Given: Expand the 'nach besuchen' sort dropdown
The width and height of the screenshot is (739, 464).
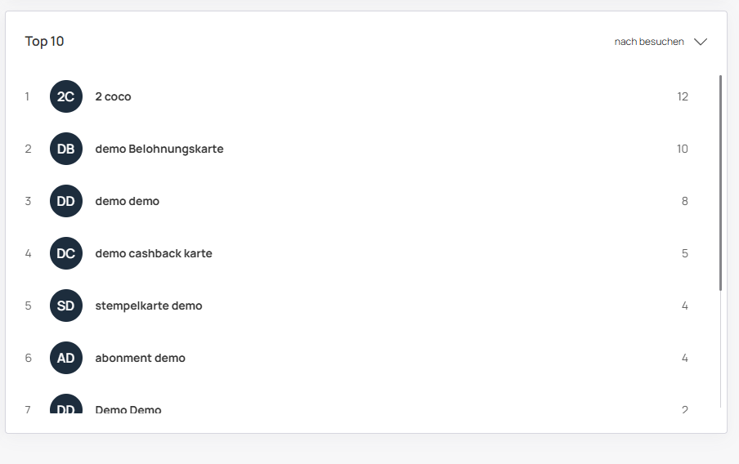Looking at the screenshot, I should point(649,42).
